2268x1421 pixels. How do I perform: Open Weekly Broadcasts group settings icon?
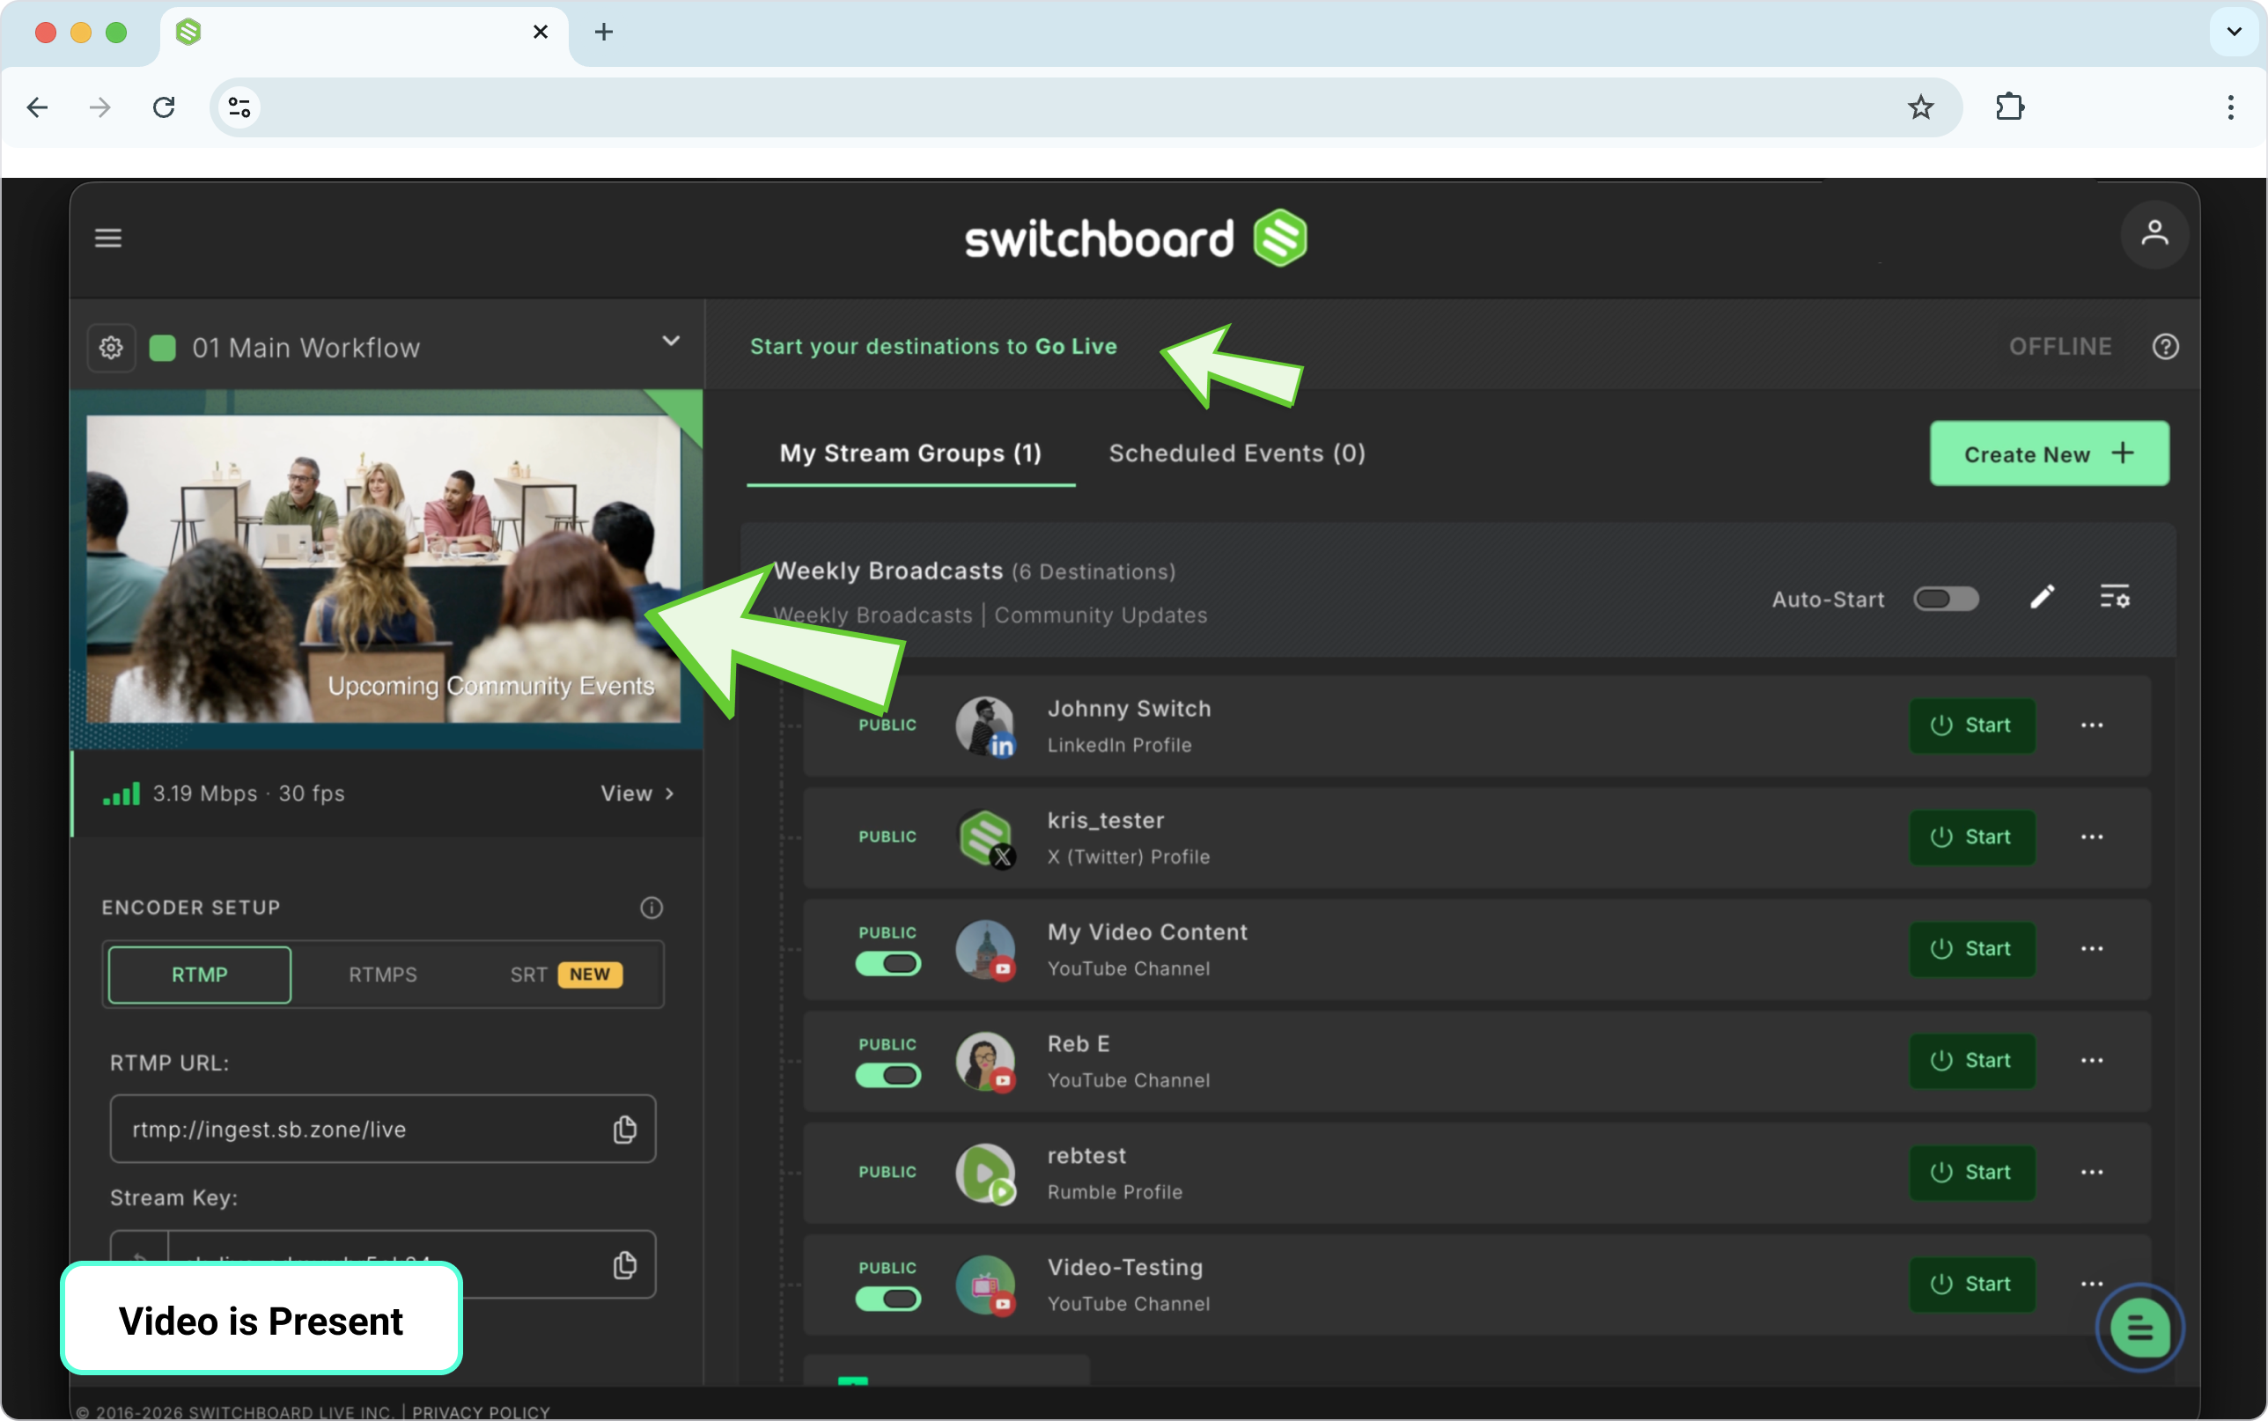(x=2115, y=598)
